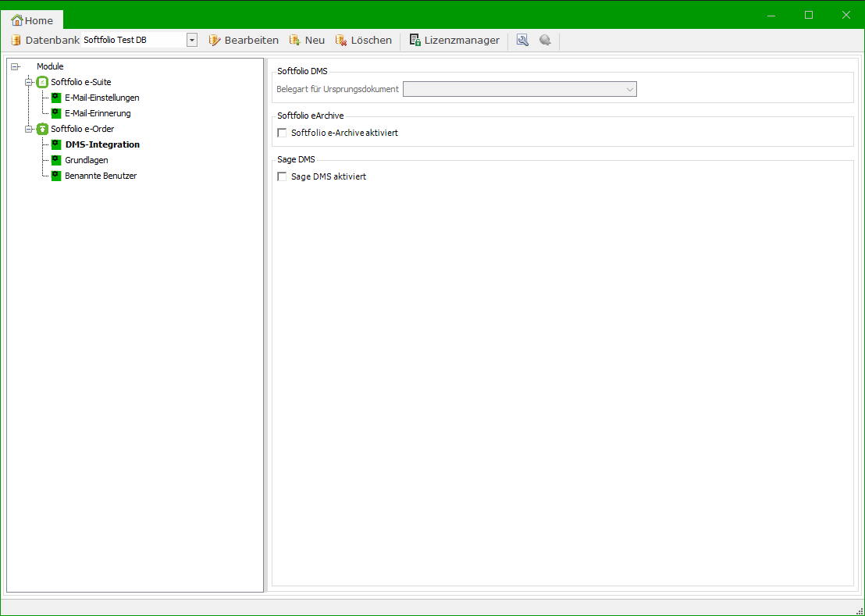Click the E-Mail-Einstellungen gear icon
The height and width of the screenshot is (616, 865).
click(x=56, y=98)
